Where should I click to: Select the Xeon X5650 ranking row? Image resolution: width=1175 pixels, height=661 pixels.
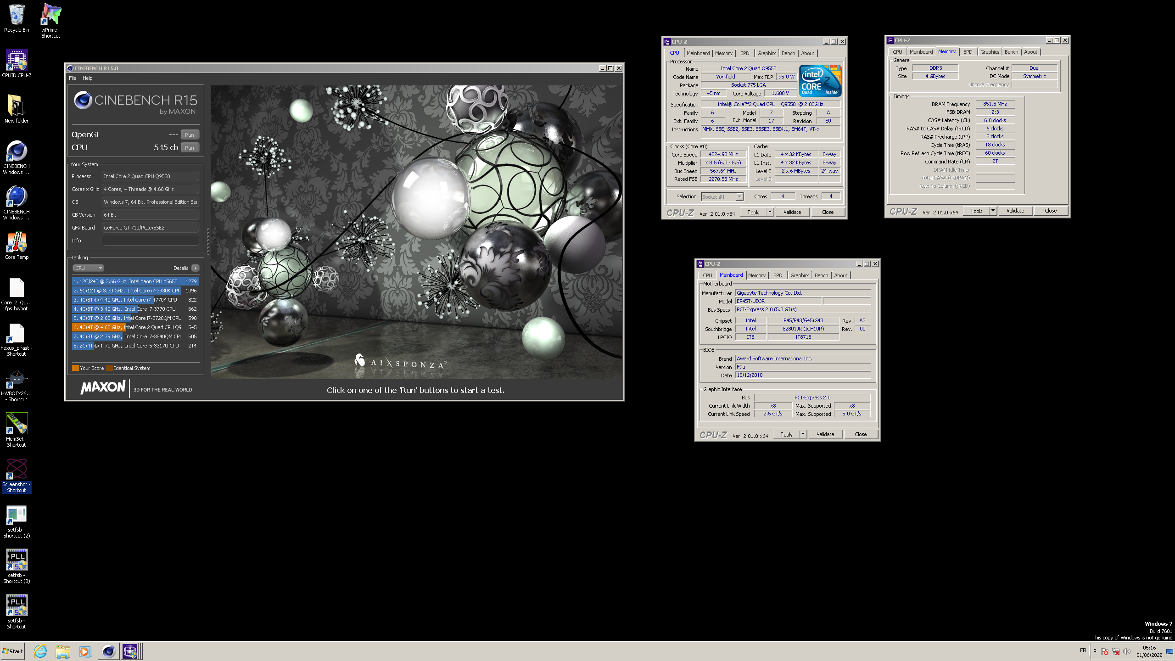coord(135,281)
